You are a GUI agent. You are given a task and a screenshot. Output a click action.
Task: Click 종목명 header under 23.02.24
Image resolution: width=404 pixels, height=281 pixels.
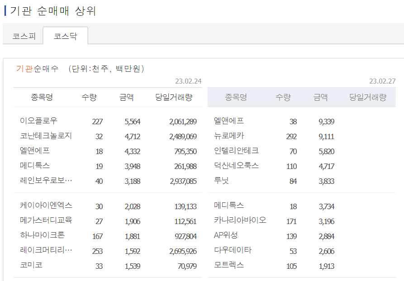coord(42,97)
